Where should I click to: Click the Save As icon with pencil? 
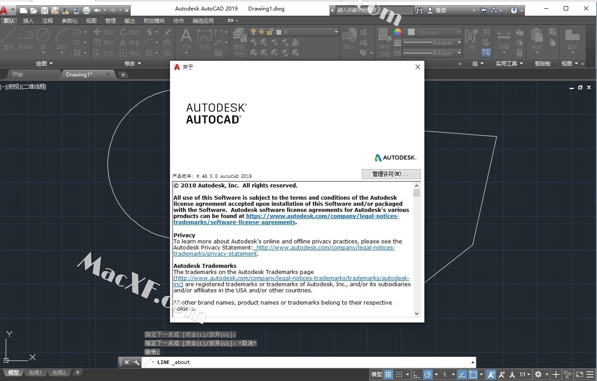pos(55,10)
